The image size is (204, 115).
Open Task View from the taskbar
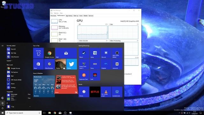44,113
